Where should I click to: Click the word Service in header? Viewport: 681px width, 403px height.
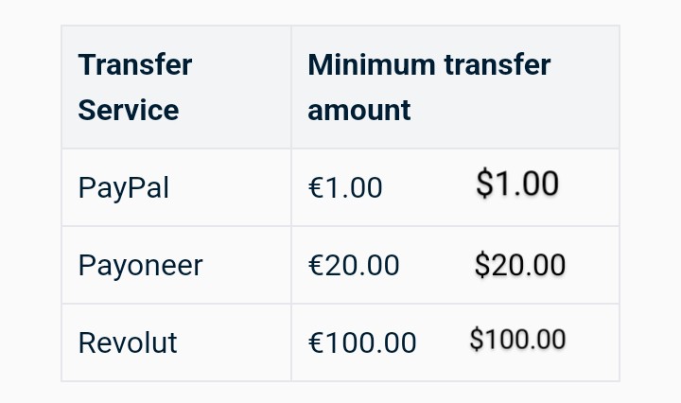coord(129,110)
